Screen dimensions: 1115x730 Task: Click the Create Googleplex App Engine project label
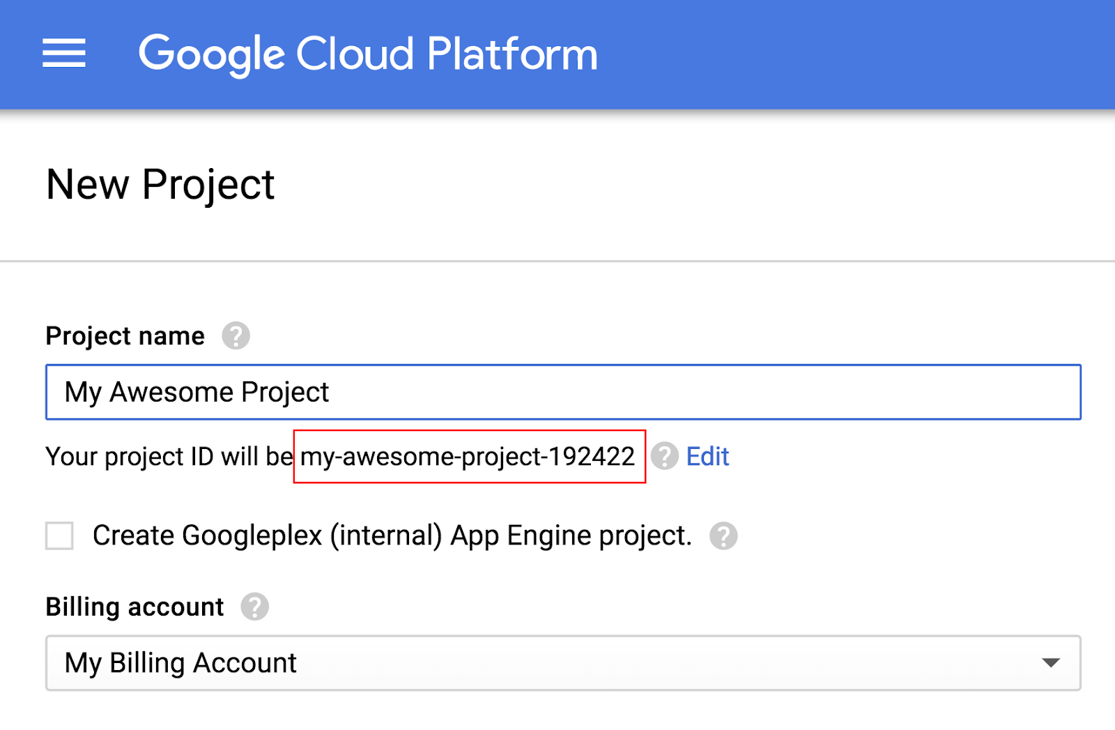tap(392, 535)
